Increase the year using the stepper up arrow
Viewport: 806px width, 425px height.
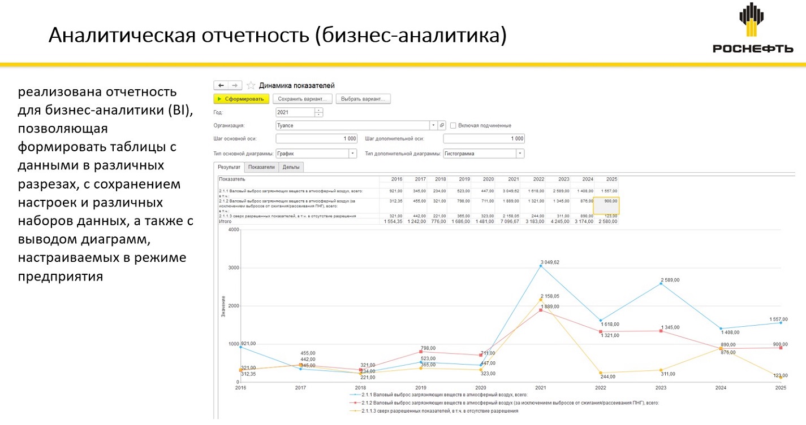click(318, 110)
